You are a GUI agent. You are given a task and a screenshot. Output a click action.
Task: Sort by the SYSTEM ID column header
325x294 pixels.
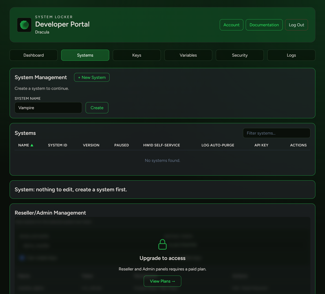coord(58,145)
